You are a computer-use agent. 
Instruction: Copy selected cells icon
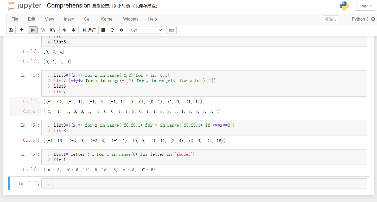coord(43,30)
